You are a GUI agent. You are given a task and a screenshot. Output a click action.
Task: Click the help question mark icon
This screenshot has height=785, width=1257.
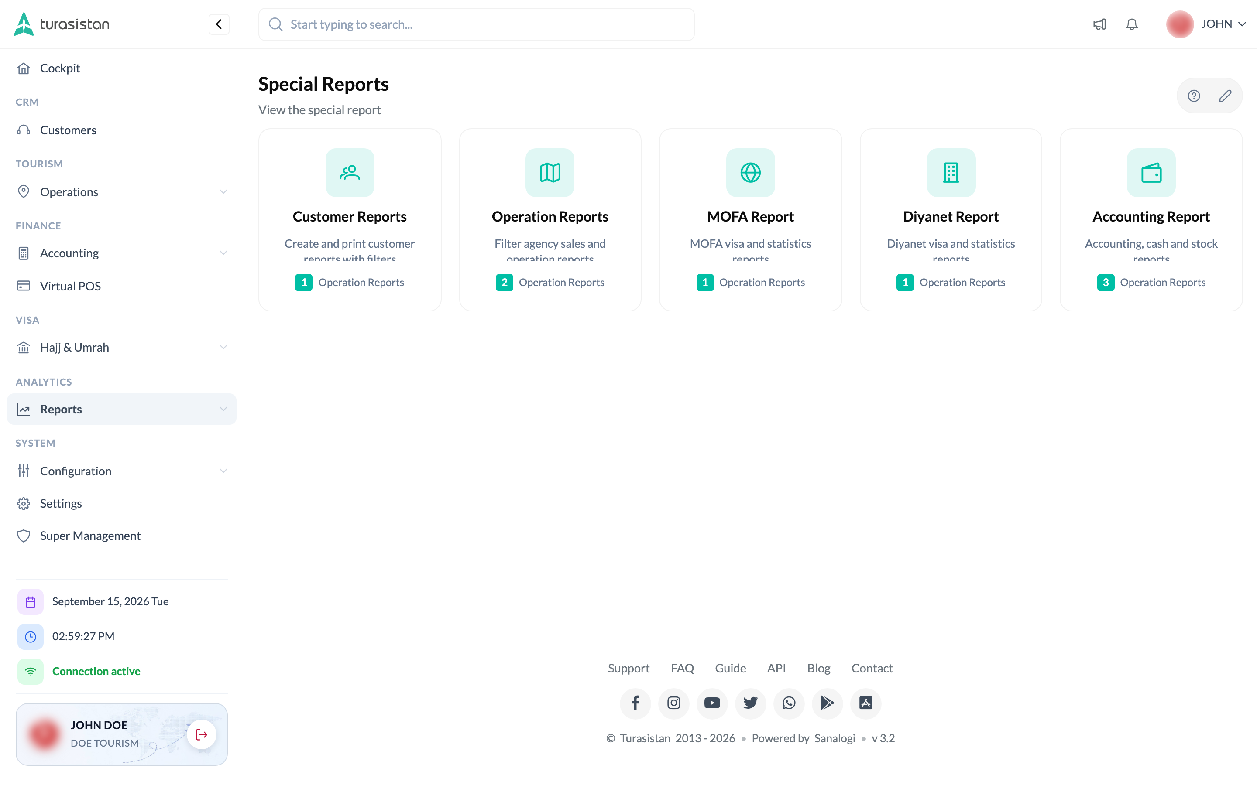(1194, 96)
